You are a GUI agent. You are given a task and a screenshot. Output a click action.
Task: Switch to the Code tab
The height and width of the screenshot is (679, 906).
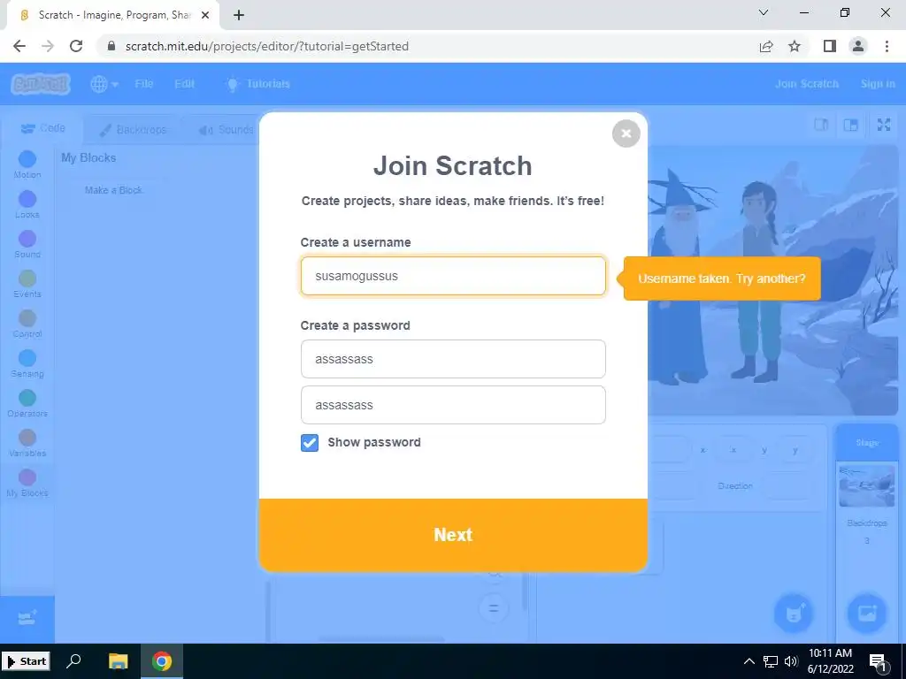click(42, 128)
